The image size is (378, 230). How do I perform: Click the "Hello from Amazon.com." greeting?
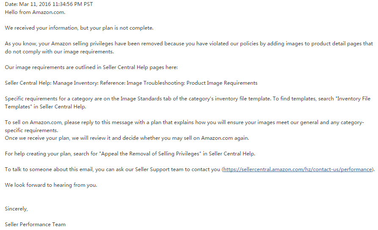pos(35,12)
